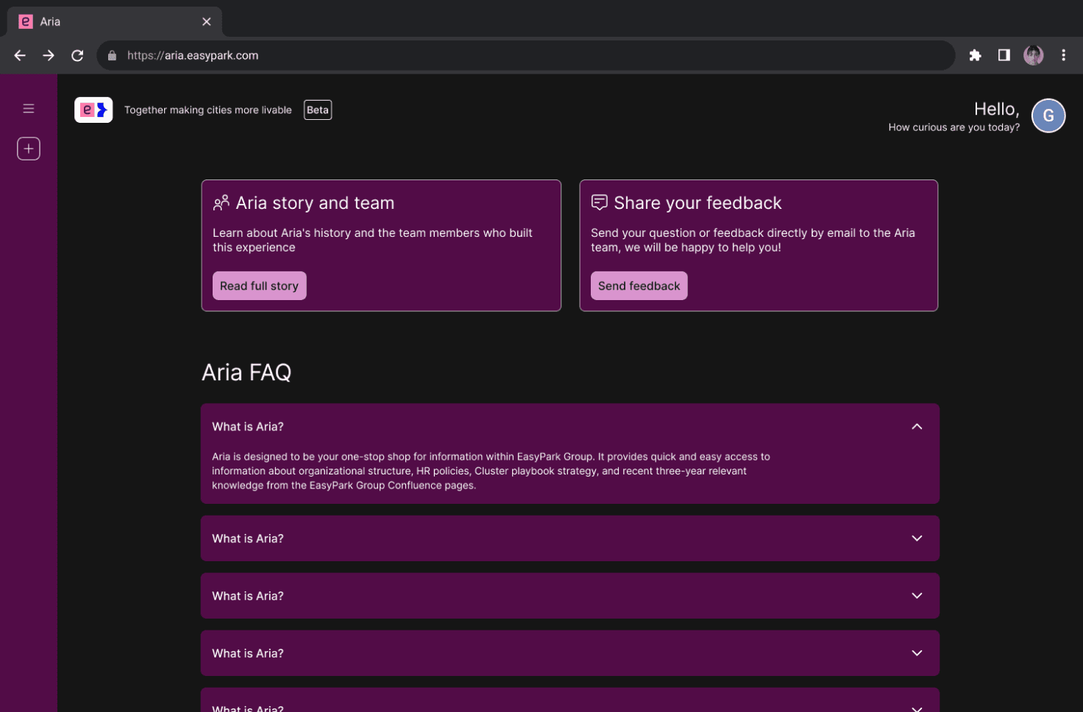Open the user avatar with letter G
Screen dimensions: 1083x712
click(x=1048, y=115)
